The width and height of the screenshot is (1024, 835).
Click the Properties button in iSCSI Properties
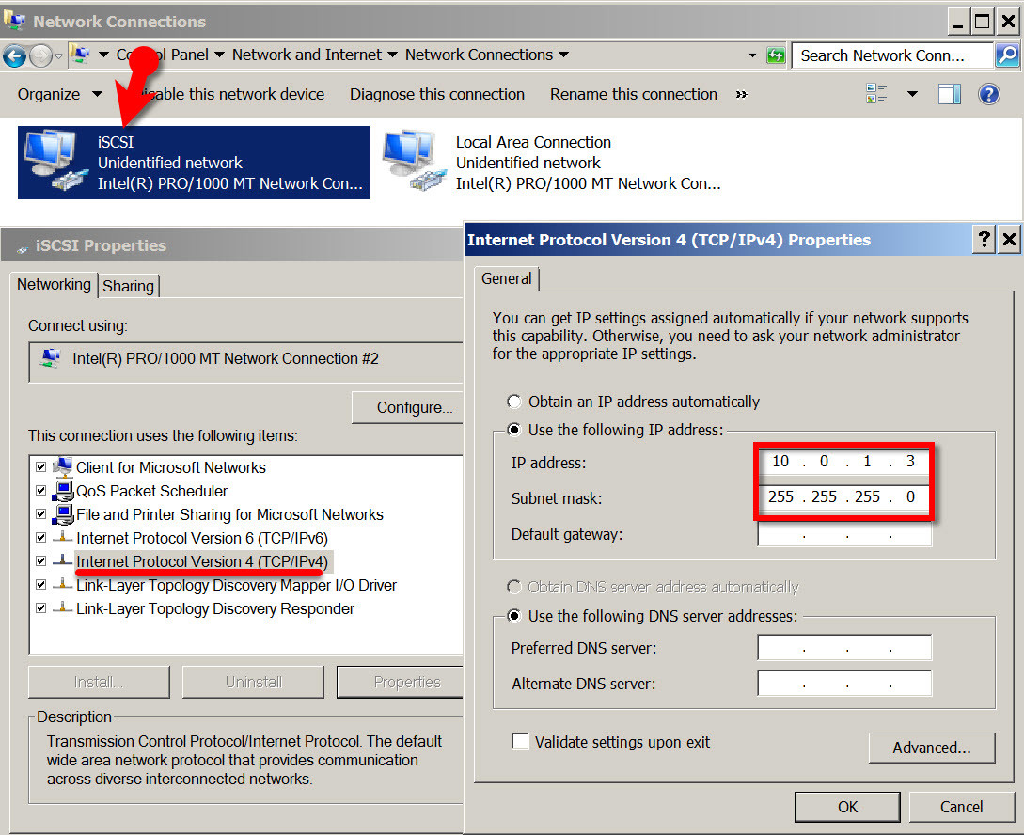(401, 683)
